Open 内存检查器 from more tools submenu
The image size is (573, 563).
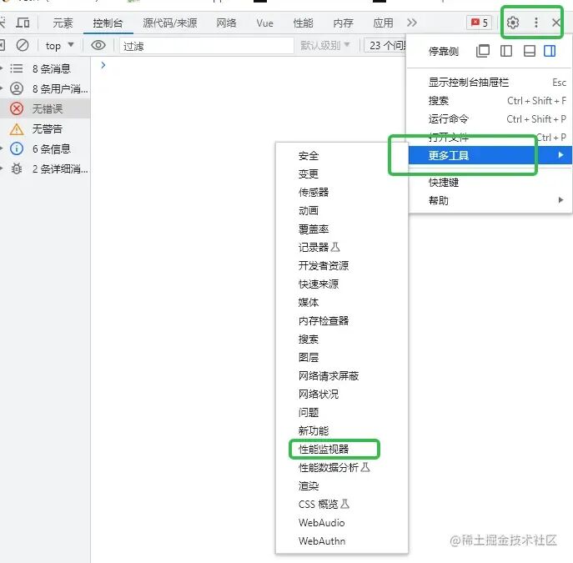click(342, 321)
